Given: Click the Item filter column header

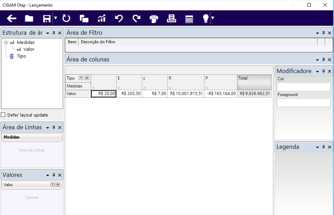Looking at the screenshot, I should coord(72,42).
